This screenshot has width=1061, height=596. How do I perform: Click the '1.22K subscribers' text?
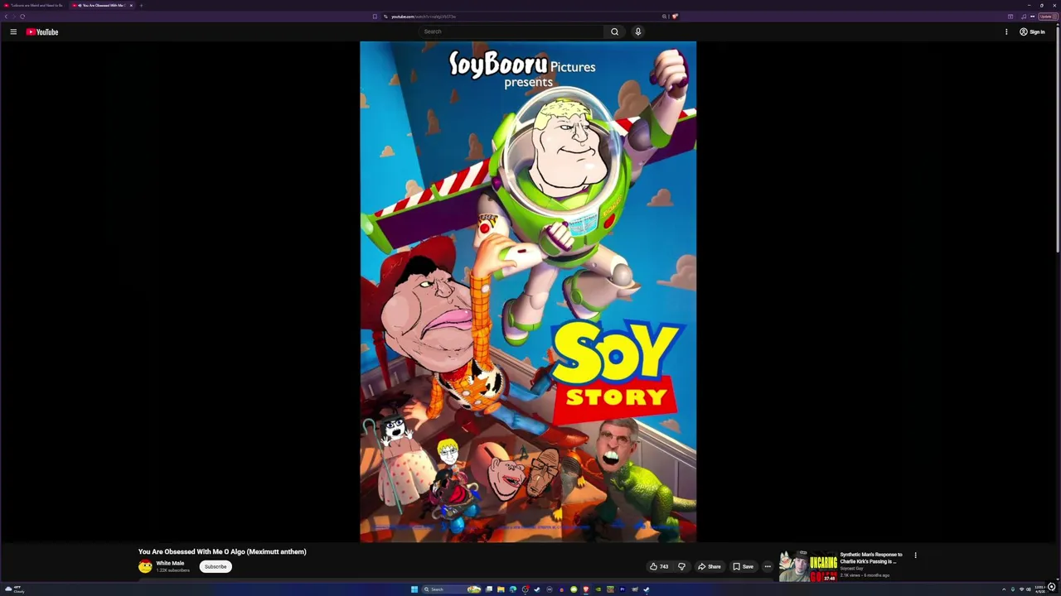172,570
